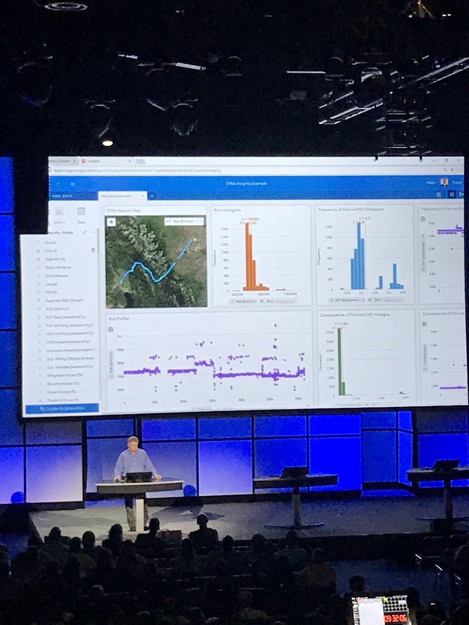Select the Risk ($/mi*yr) field in list
Image resolution: width=469 pixels, height=625 pixels.
click(x=57, y=309)
